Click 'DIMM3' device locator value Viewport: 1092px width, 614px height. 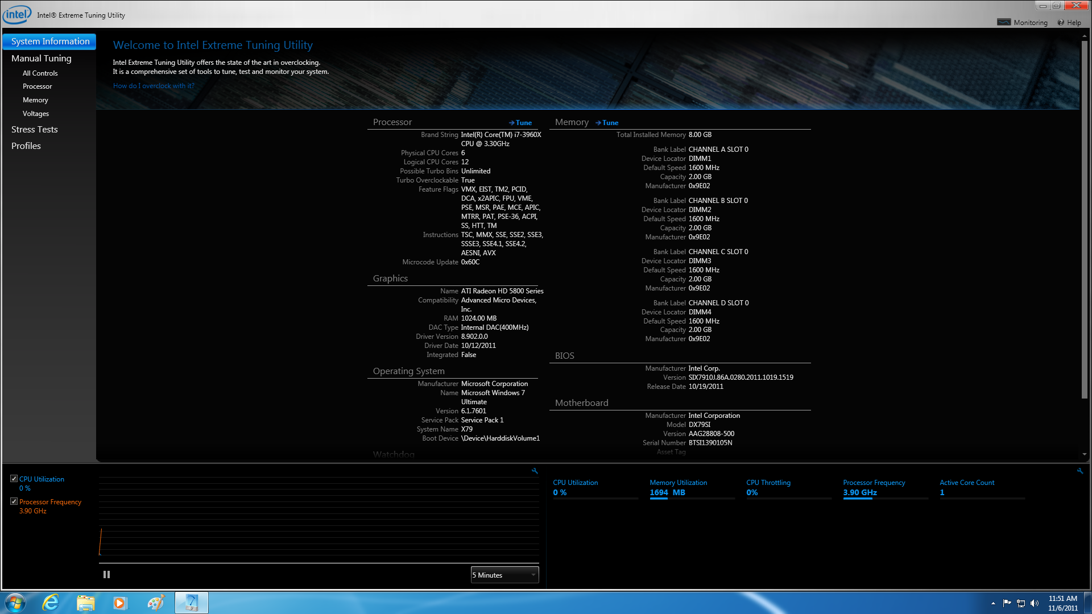click(700, 261)
